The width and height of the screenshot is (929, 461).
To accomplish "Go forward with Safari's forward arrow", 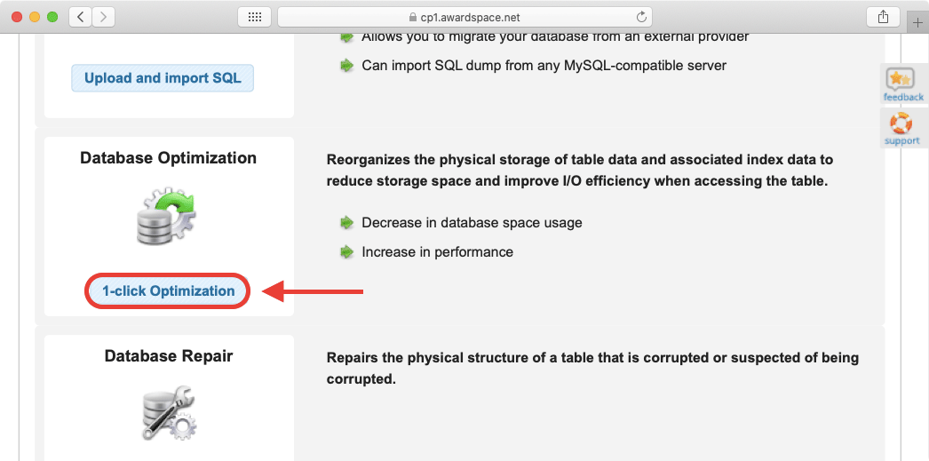I will pyautogui.click(x=104, y=17).
